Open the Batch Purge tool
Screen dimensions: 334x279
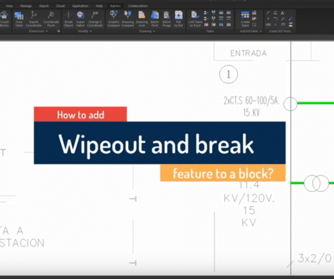tap(166, 19)
